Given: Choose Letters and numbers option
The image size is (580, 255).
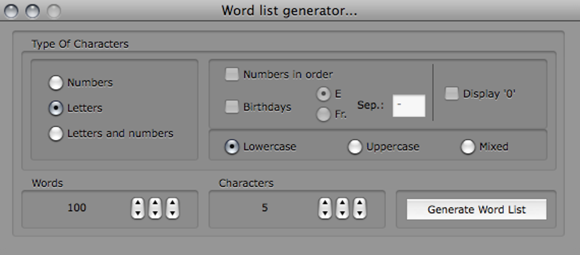Looking at the screenshot, I should pyautogui.click(x=56, y=134).
